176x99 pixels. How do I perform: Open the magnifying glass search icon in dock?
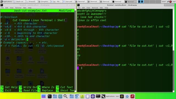65,96
